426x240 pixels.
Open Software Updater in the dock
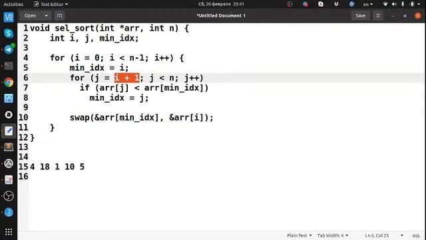coord(9,163)
